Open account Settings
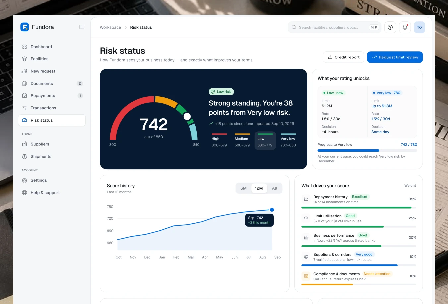448x304 pixels. coord(52,180)
